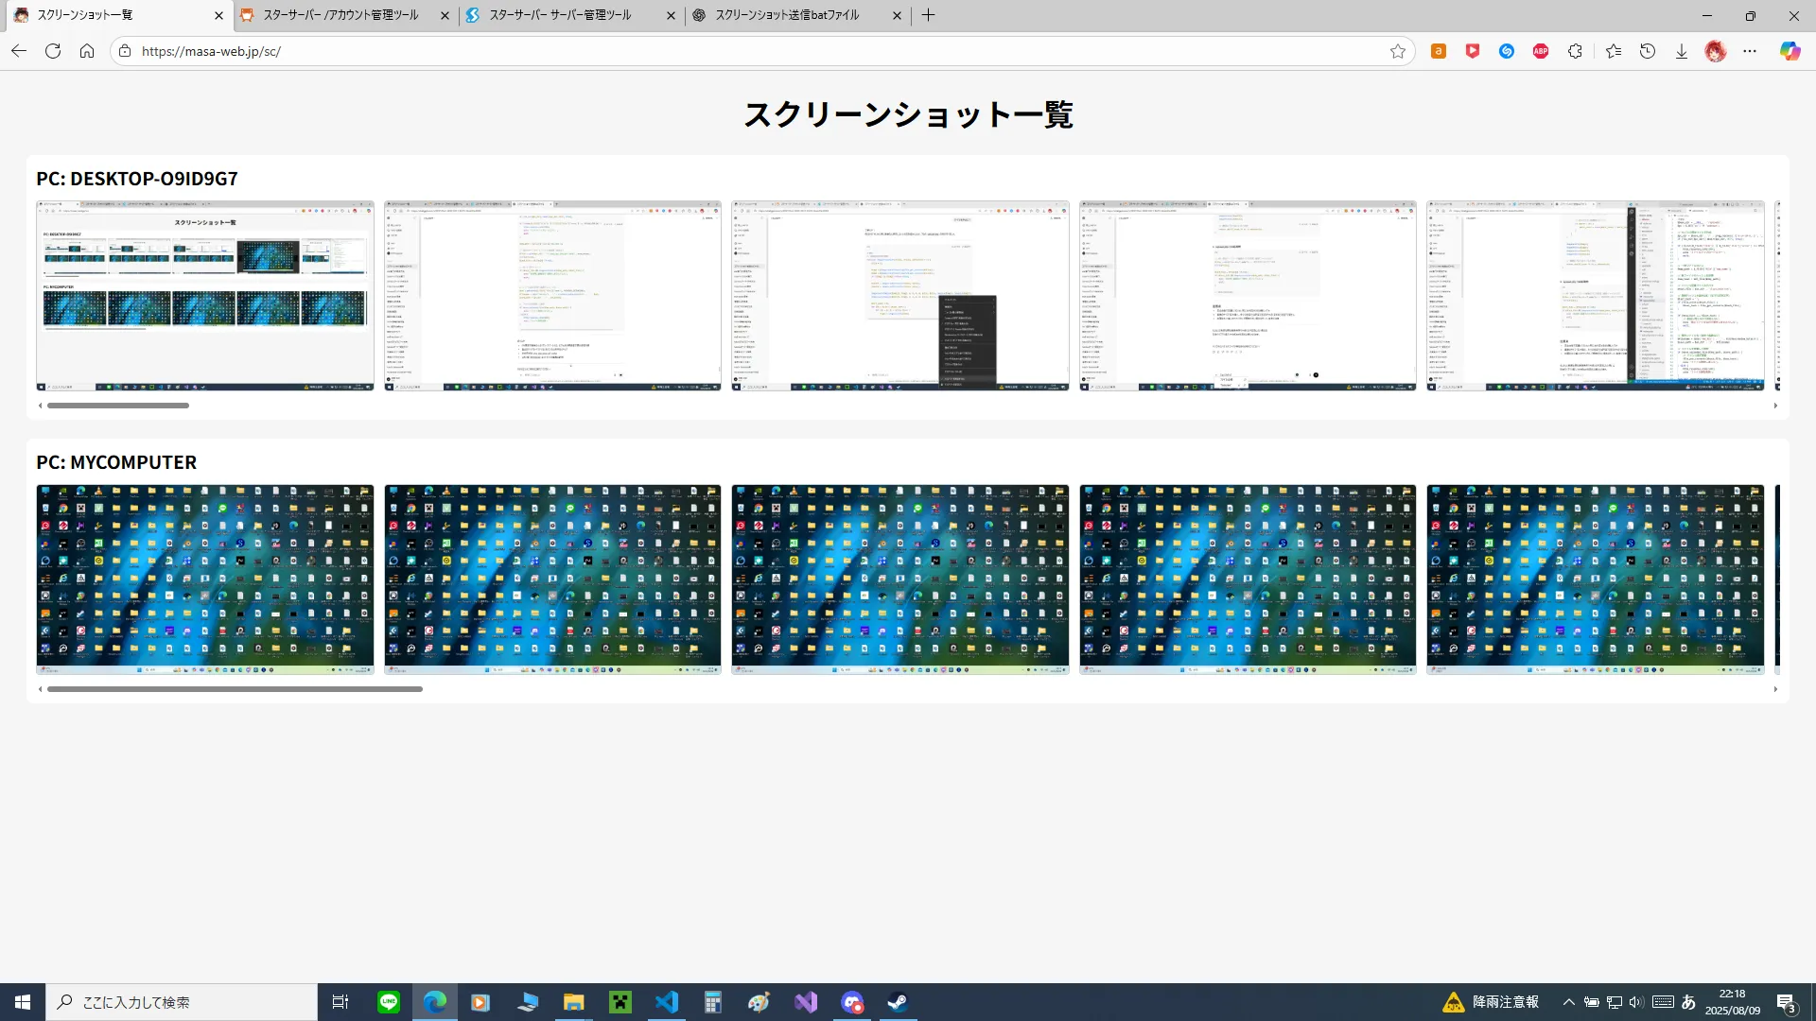The height and width of the screenshot is (1021, 1816).
Task: Open first DESKTOP-O9ID9G7 screenshot thumbnail
Action: click(205, 295)
